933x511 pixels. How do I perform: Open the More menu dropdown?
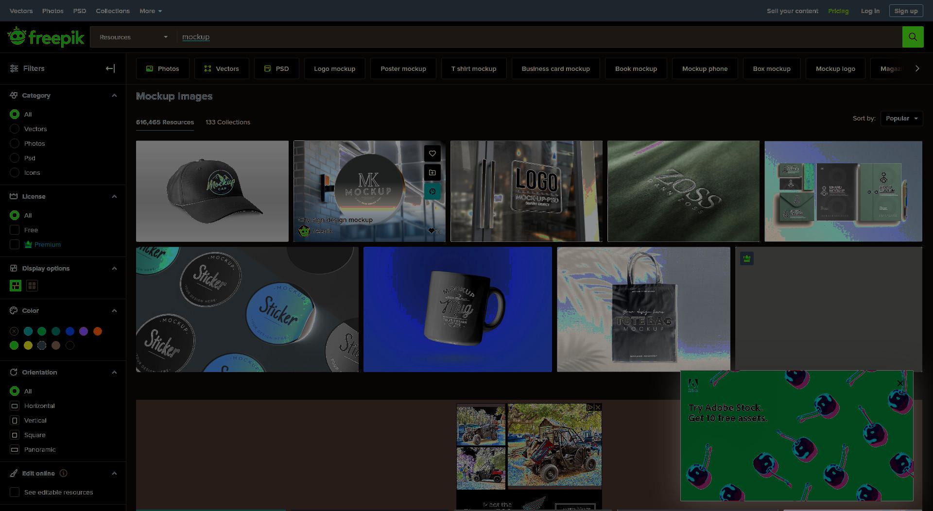click(x=151, y=11)
